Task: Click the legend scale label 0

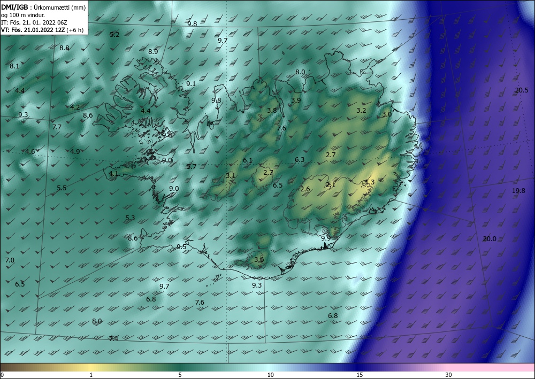Action: tap(2, 375)
